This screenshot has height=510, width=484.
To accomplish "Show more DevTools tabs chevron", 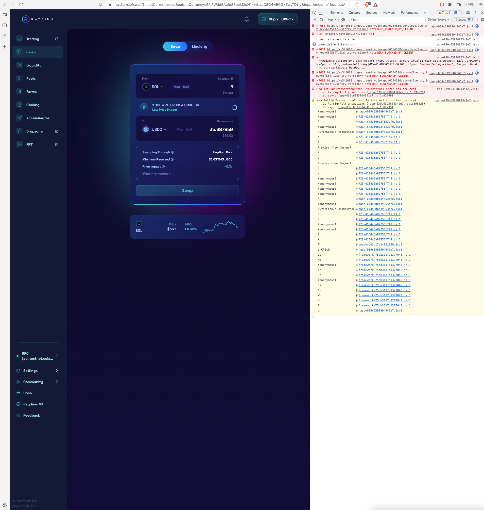I will (x=425, y=13).
